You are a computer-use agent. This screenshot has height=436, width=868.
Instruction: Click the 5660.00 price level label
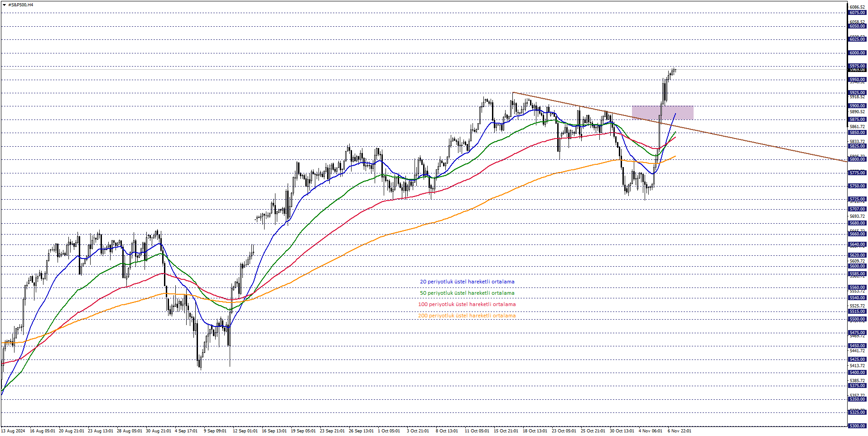pos(857,234)
